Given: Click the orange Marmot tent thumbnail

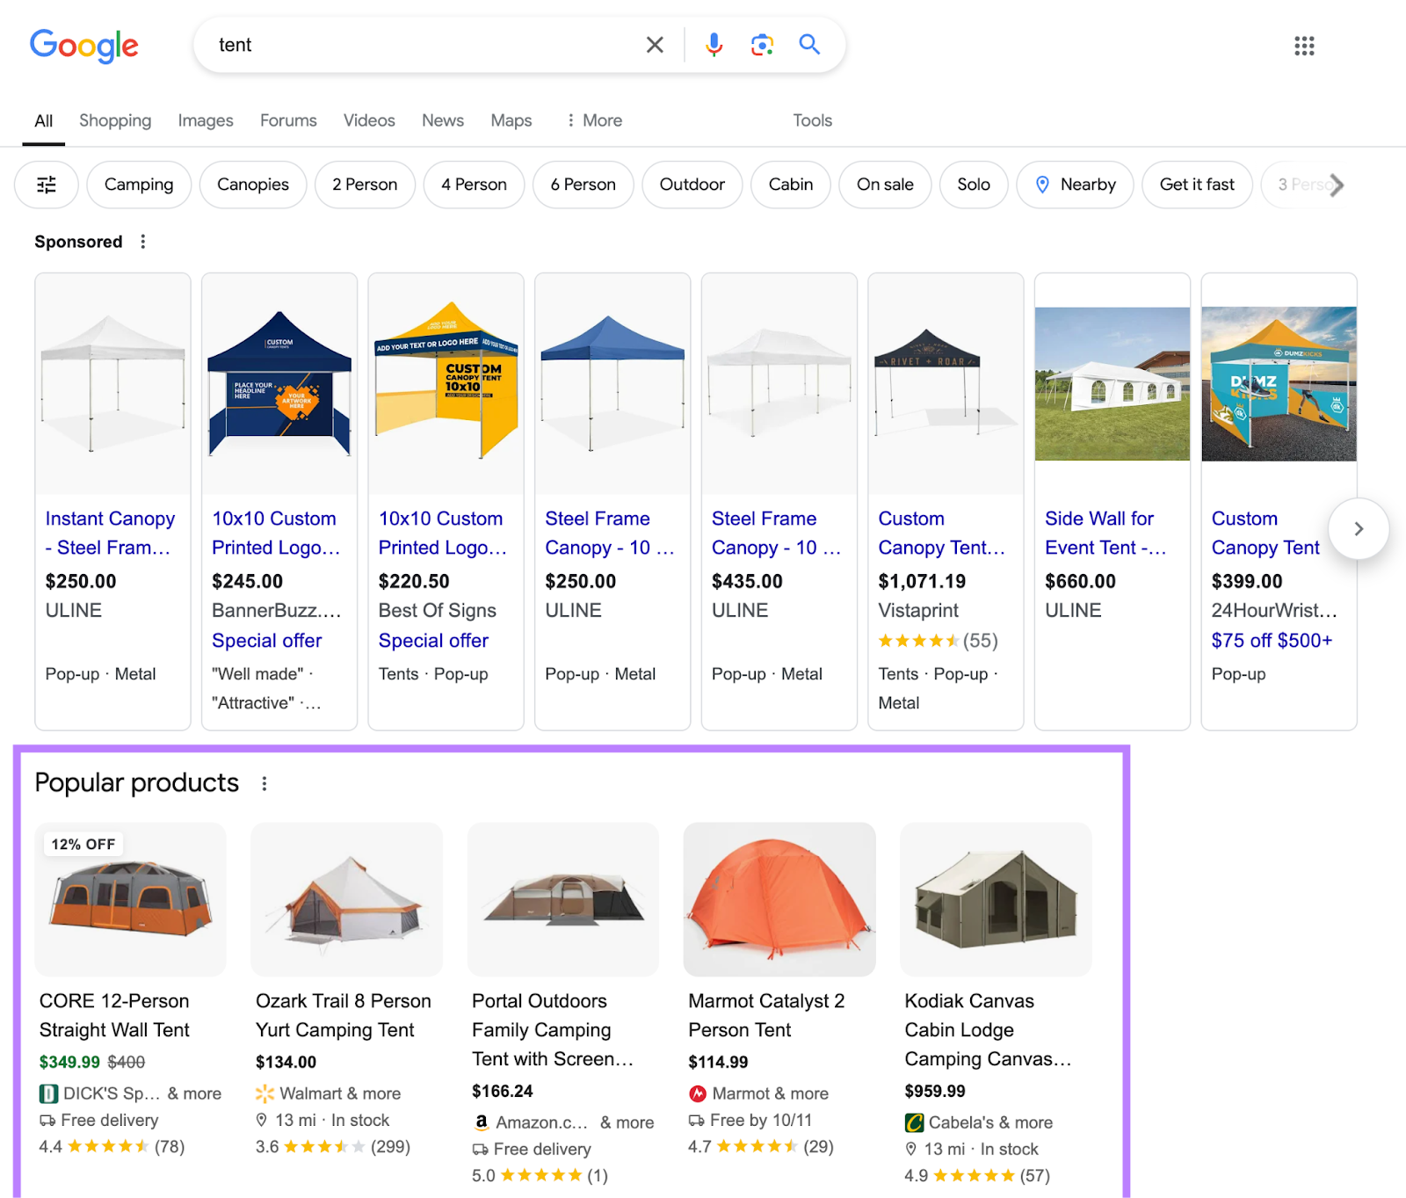Looking at the screenshot, I should [x=779, y=899].
